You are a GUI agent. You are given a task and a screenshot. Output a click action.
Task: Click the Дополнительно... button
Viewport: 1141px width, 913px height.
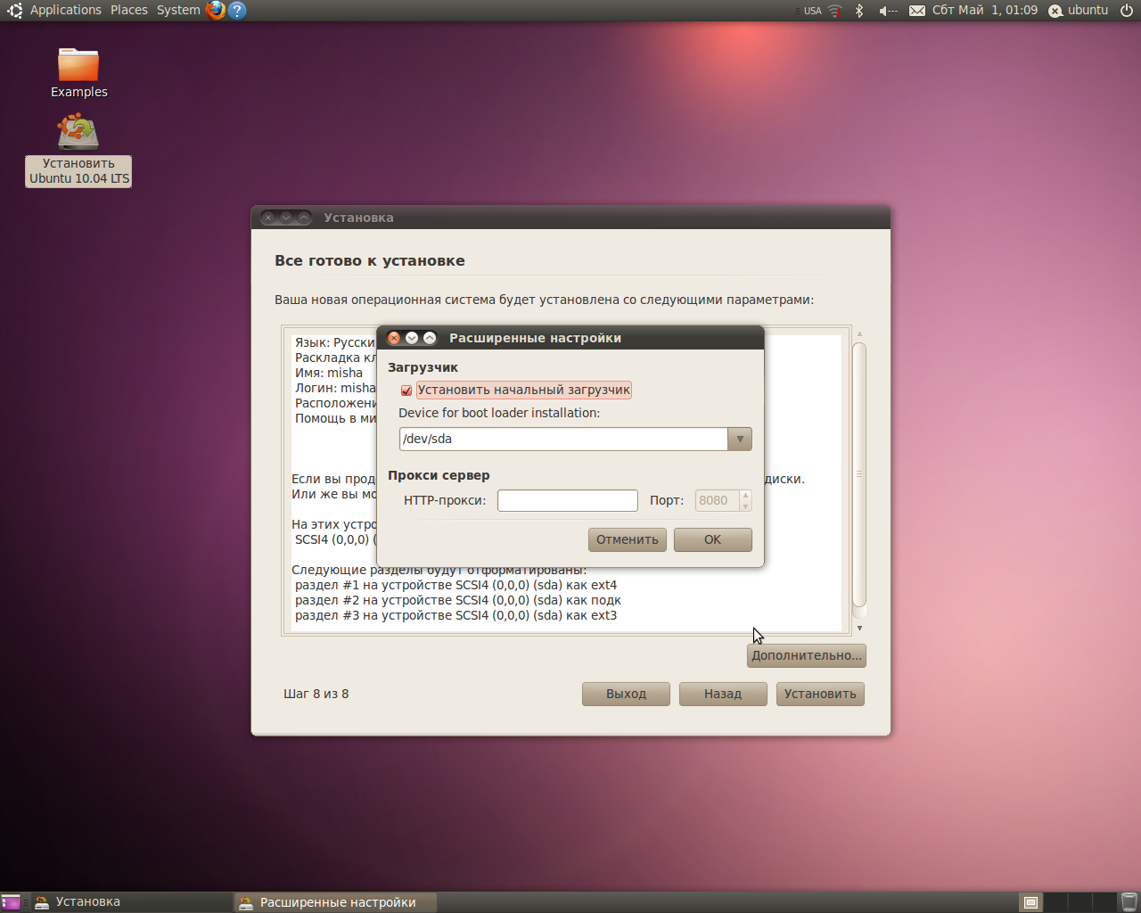(807, 655)
